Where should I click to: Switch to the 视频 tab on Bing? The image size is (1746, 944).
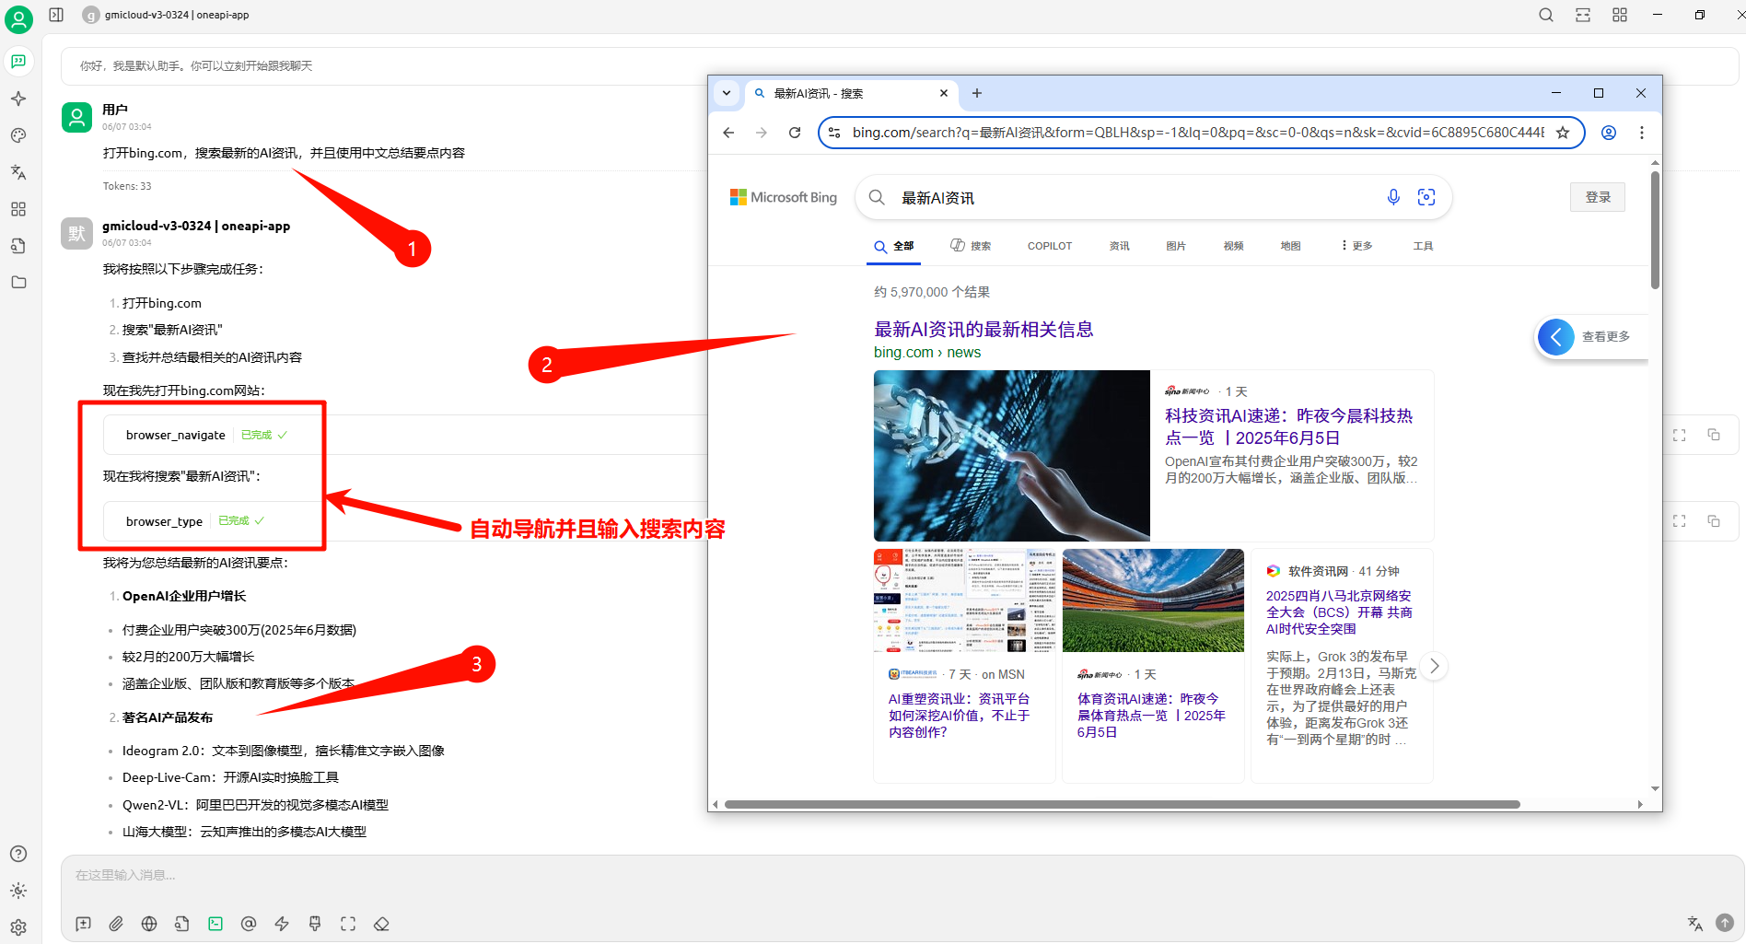[1233, 246]
